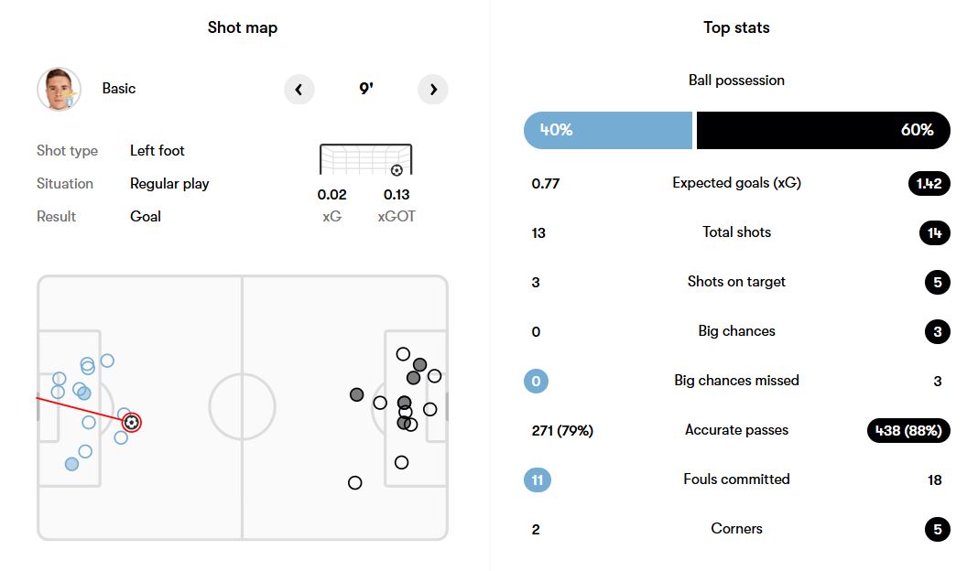Image resolution: width=978 pixels, height=571 pixels.
Task: Click the ball icon inside the goal diagram
Action: pos(397,170)
